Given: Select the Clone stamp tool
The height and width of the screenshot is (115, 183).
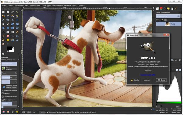Looking at the screenshot, I should point(3,40).
